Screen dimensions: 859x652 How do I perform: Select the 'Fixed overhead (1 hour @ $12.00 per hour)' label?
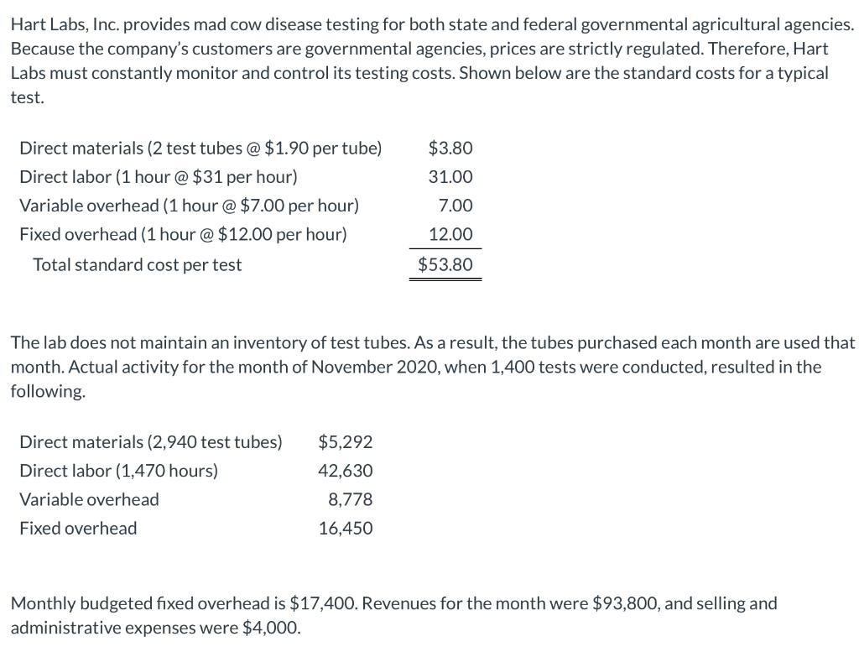point(182,234)
